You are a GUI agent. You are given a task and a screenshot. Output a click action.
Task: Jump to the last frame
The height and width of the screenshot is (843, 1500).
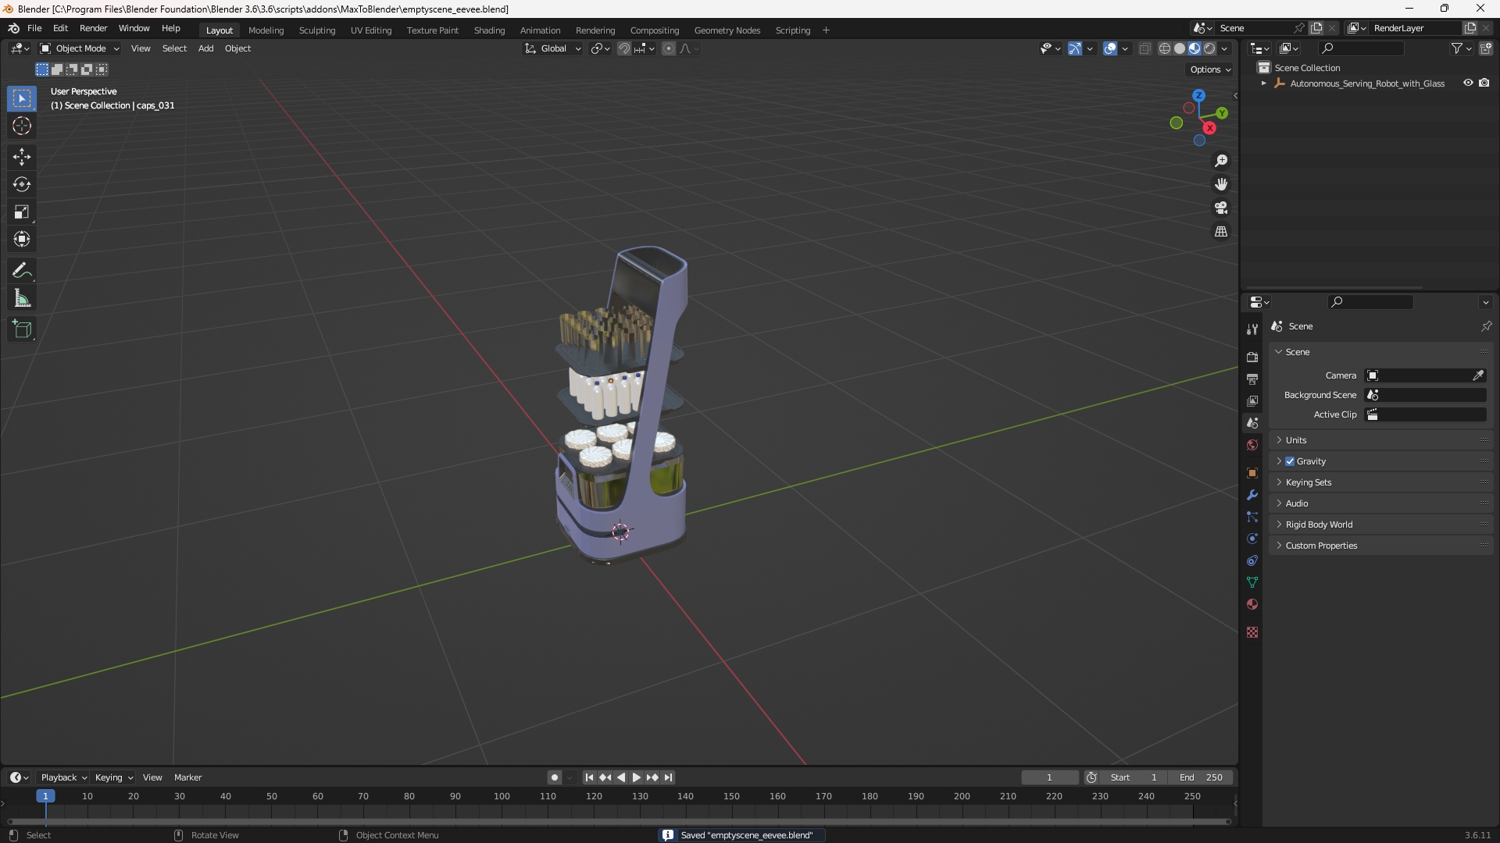coord(668,777)
